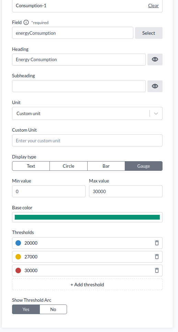The height and width of the screenshot is (332, 178).
Task: Click the Select field button
Action: [x=149, y=33]
